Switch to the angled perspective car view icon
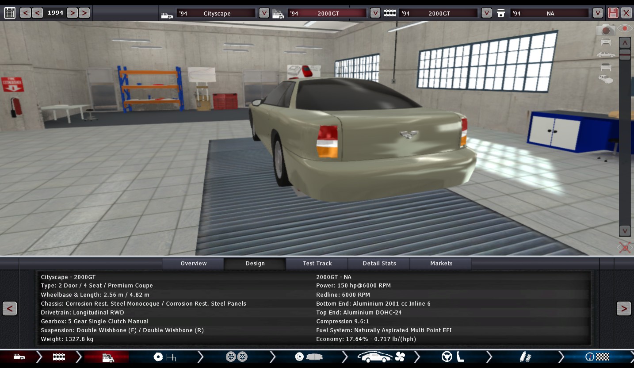Viewport: 634px width, 368px height. tap(606, 79)
